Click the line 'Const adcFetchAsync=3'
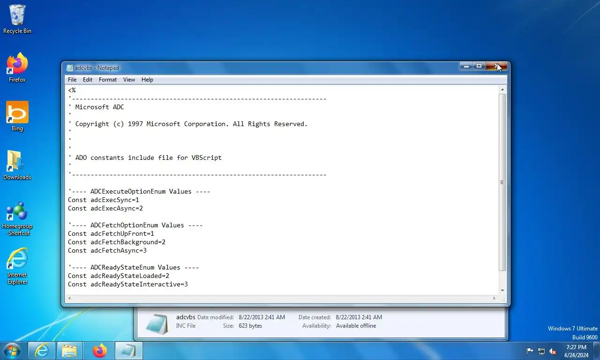 point(107,251)
